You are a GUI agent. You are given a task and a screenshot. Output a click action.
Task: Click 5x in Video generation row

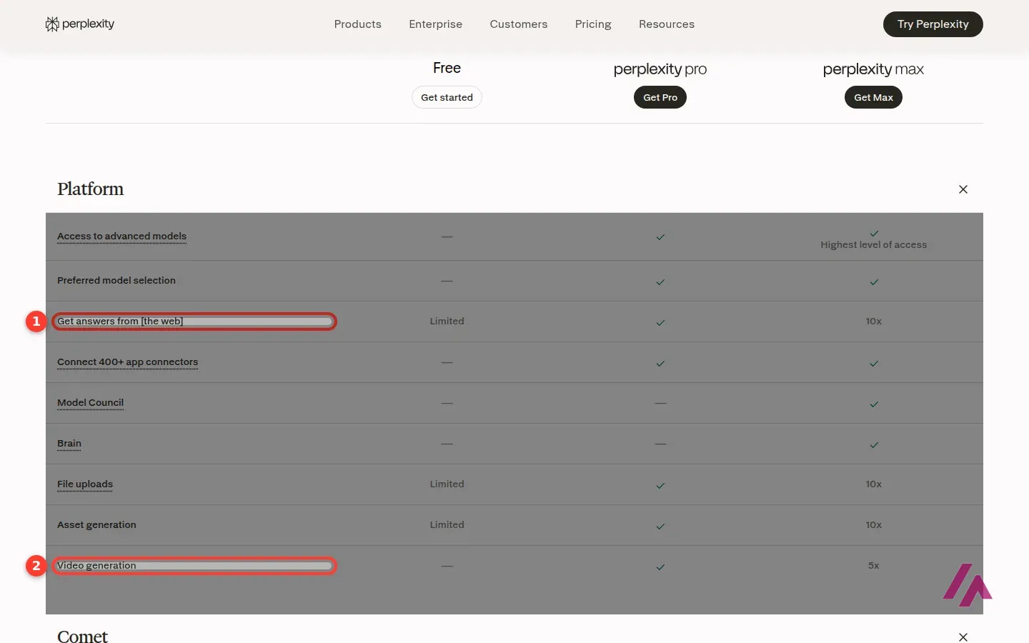(x=873, y=566)
